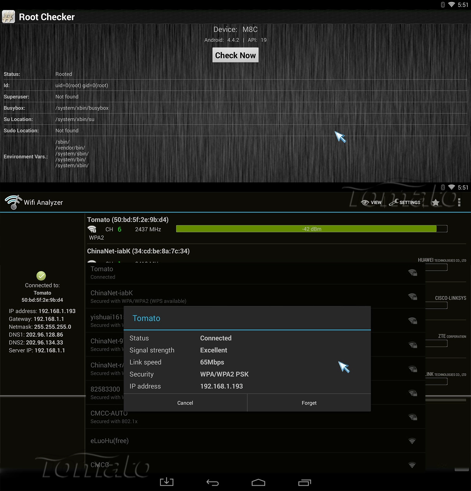Click the CISCO-LINKSYS vendor label
The width and height of the screenshot is (471, 491).
click(450, 298)
